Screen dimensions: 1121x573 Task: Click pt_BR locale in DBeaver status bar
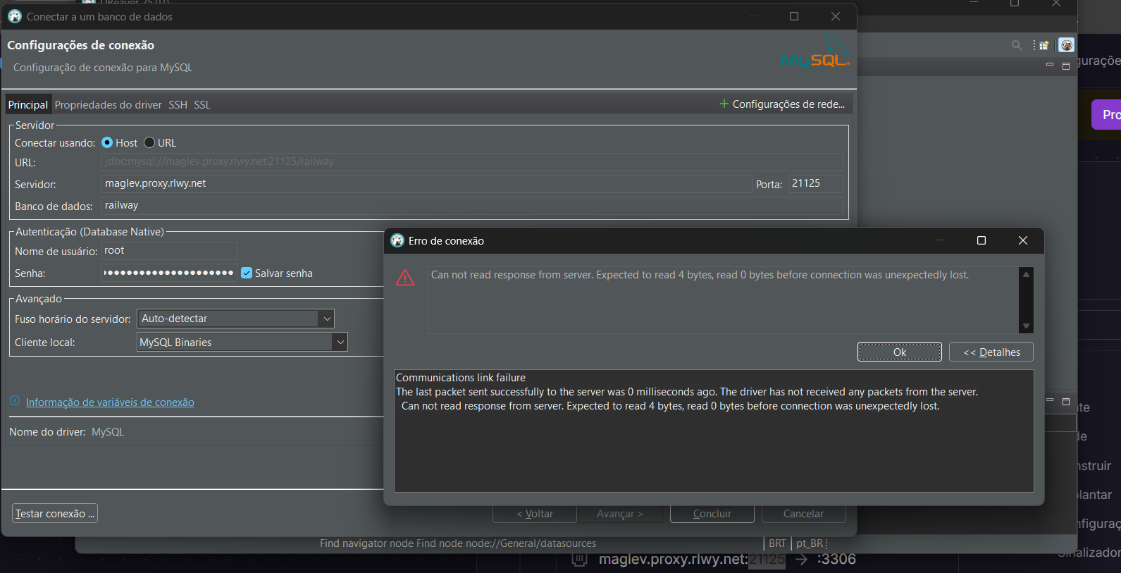point(810,543)
